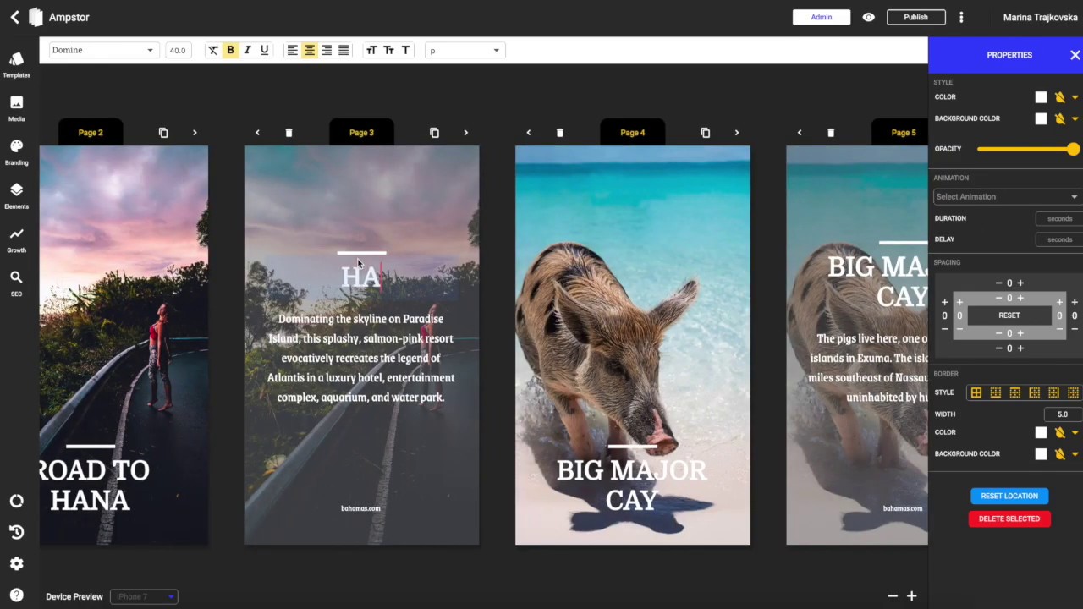This screenshot has width=1083, height=609.
Task: Delete Page 4 with trash icon
Action: click(559, 133)
